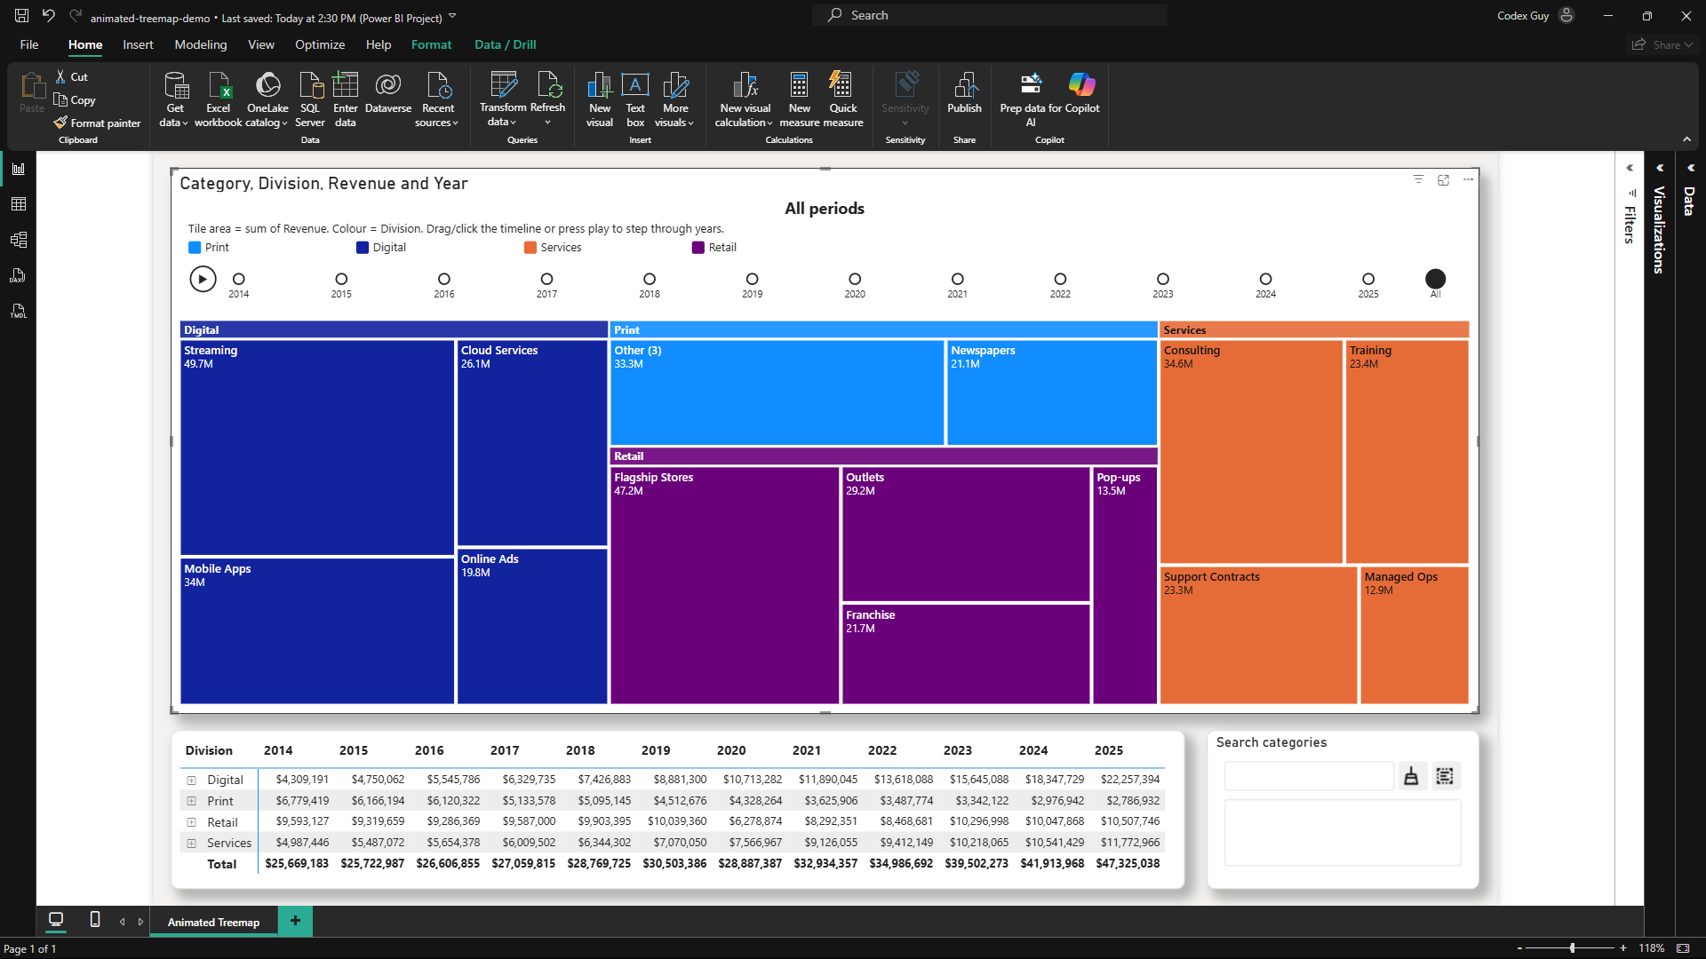Open the File menu
Viewport: 1706px width, 959px height.
(x=29, y=44)
